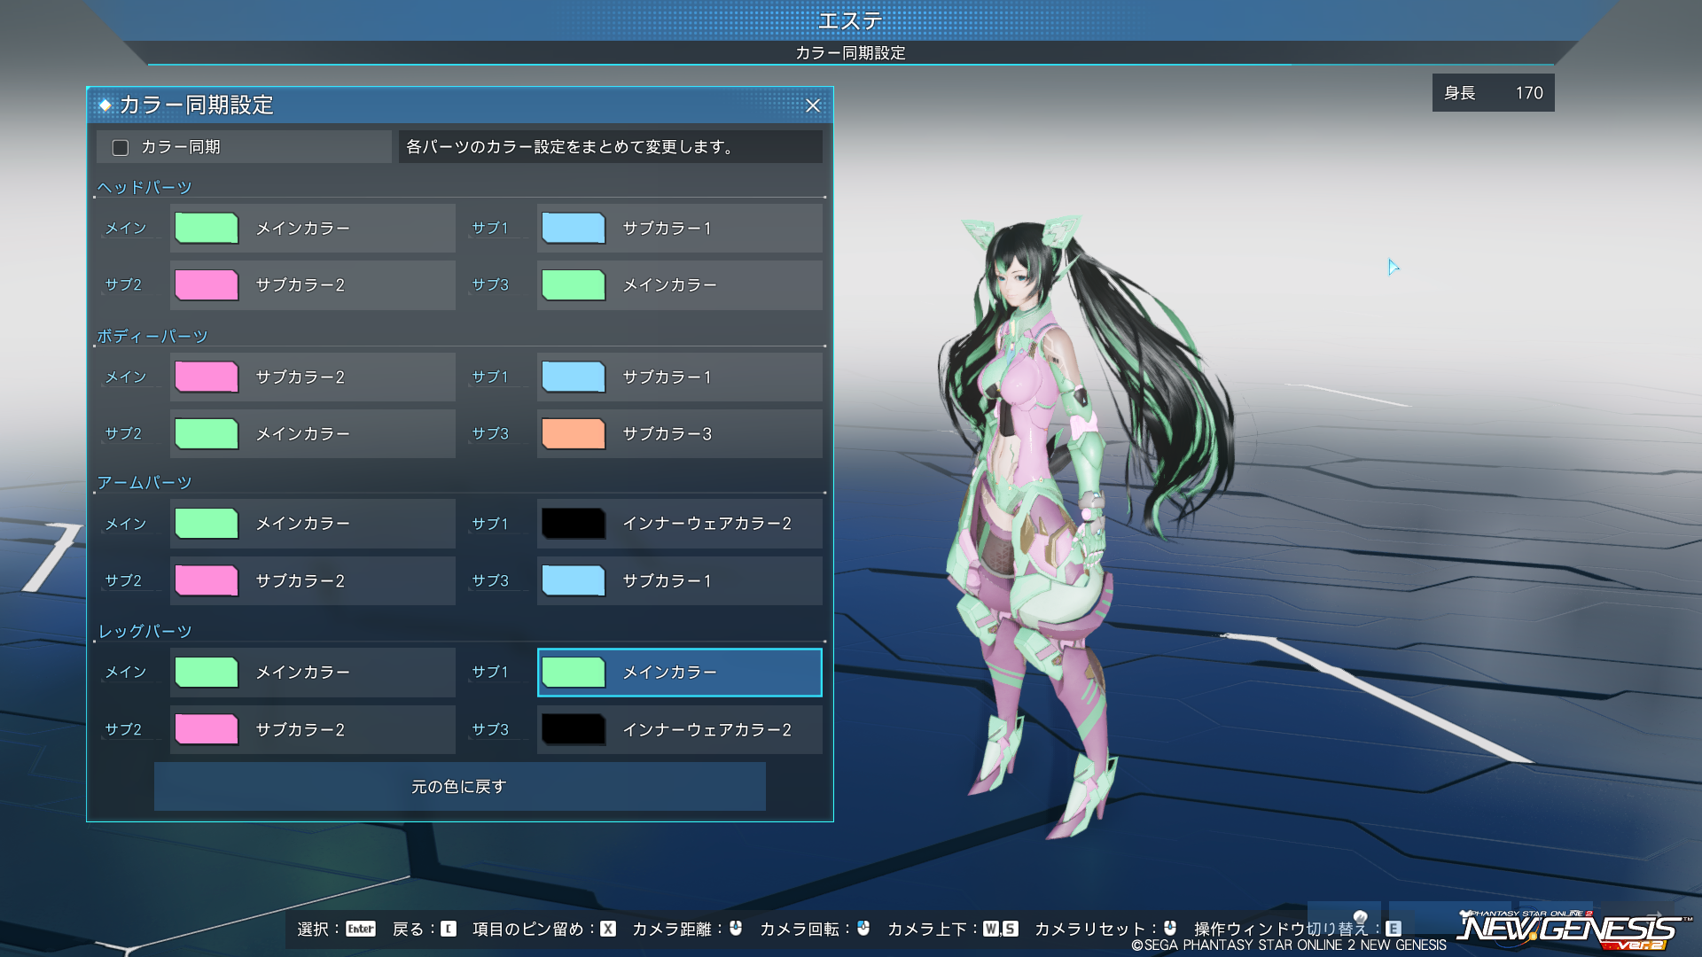Close the カラー同期設定 window
This screenshot has width=1702, height=957.
point(812,105)
